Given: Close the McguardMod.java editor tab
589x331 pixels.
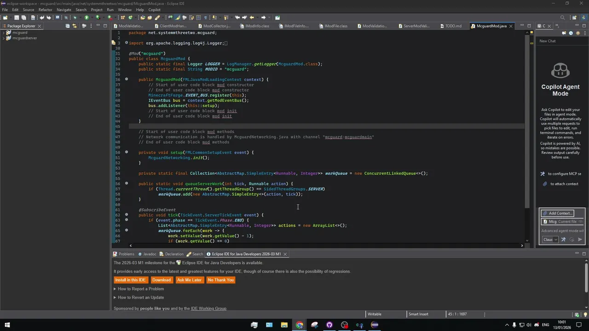Looking at the screenshot, I should pyautogui.click(x=511, y=26).
